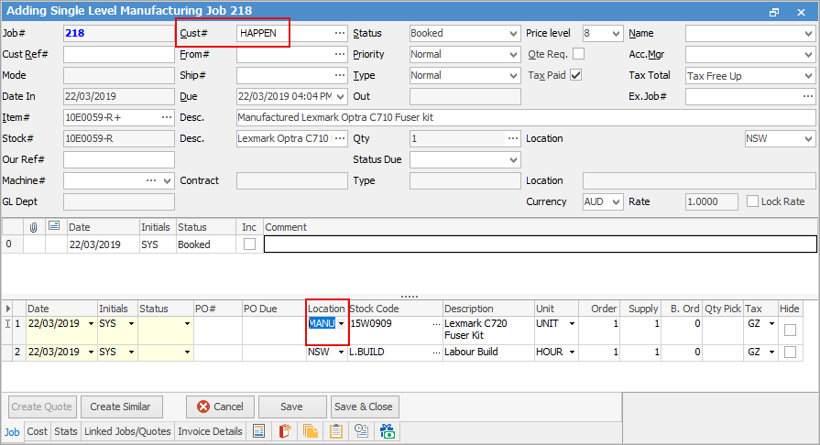
Task: Toggle the Qte Req. checkbox
Action: [x=578, y=54]
